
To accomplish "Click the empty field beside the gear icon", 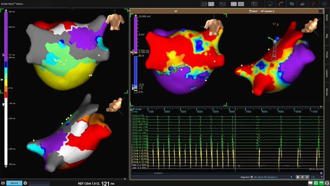I will (x=39, y=183).
